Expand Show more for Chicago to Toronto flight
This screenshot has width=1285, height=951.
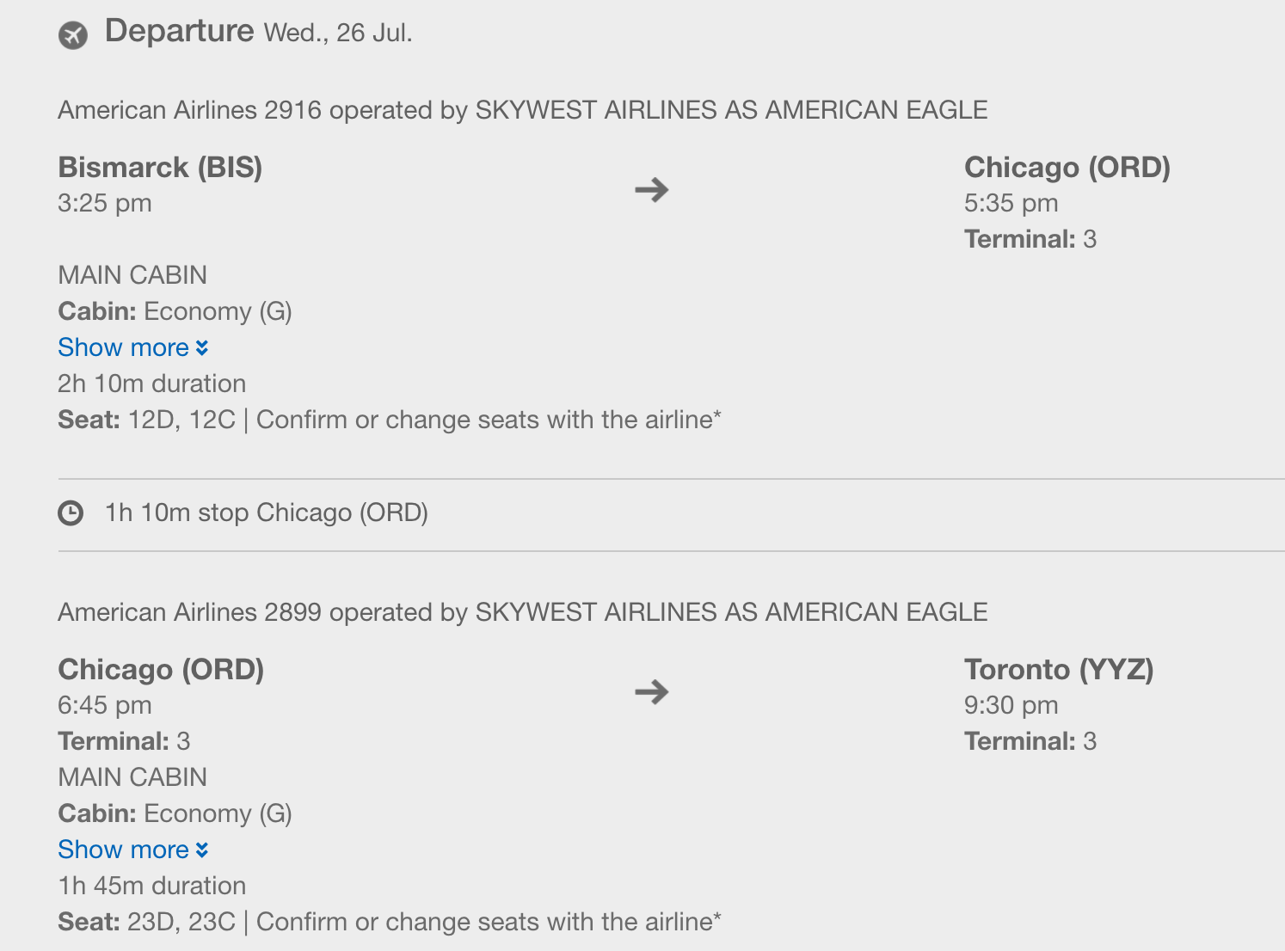point(133,850)
